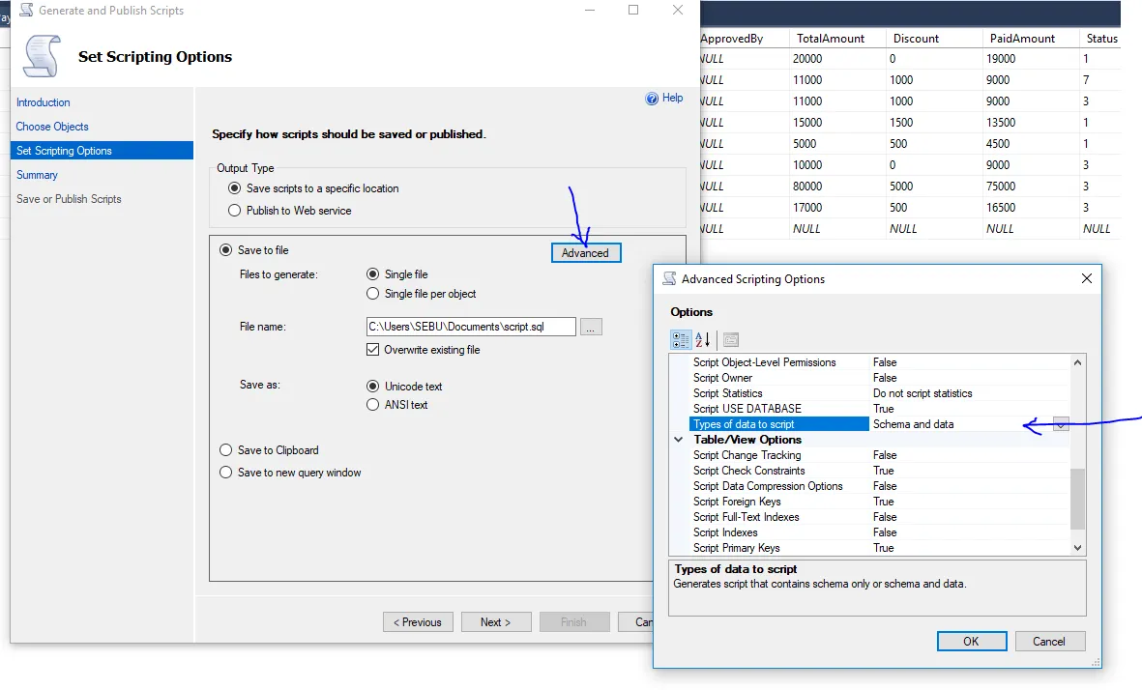Select the Script Check Constraints property
Screen dimensions: 1142x690
(x=879, y=471)
